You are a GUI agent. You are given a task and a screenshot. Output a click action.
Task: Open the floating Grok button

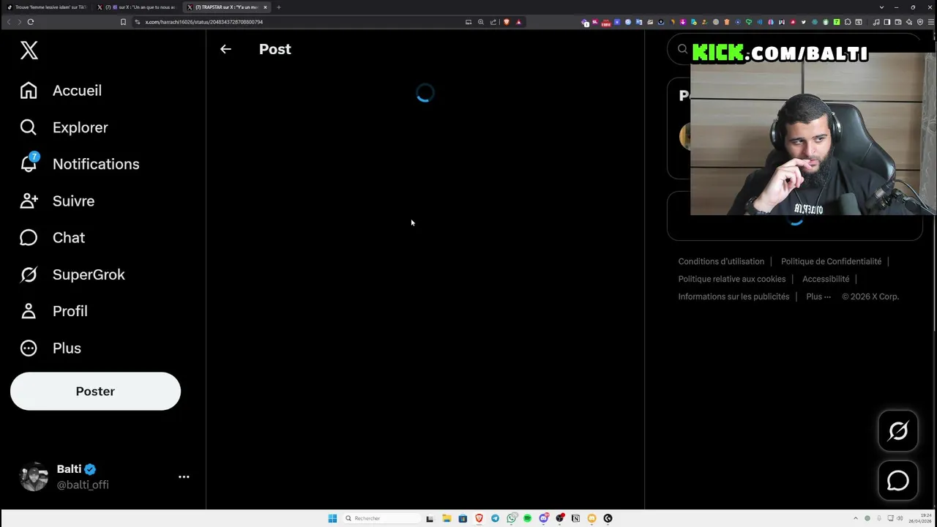(898, 430)
